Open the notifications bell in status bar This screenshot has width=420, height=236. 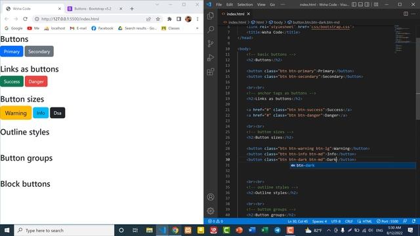414,222
